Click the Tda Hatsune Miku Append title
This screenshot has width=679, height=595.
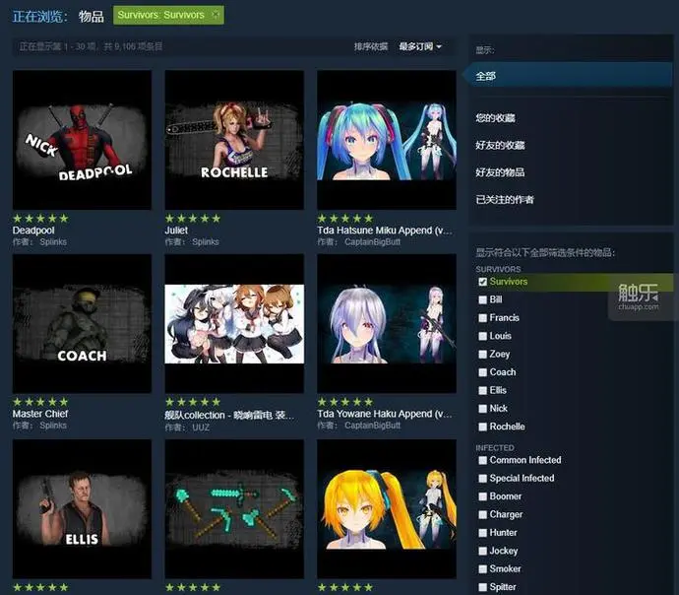[x=385, y=231]
